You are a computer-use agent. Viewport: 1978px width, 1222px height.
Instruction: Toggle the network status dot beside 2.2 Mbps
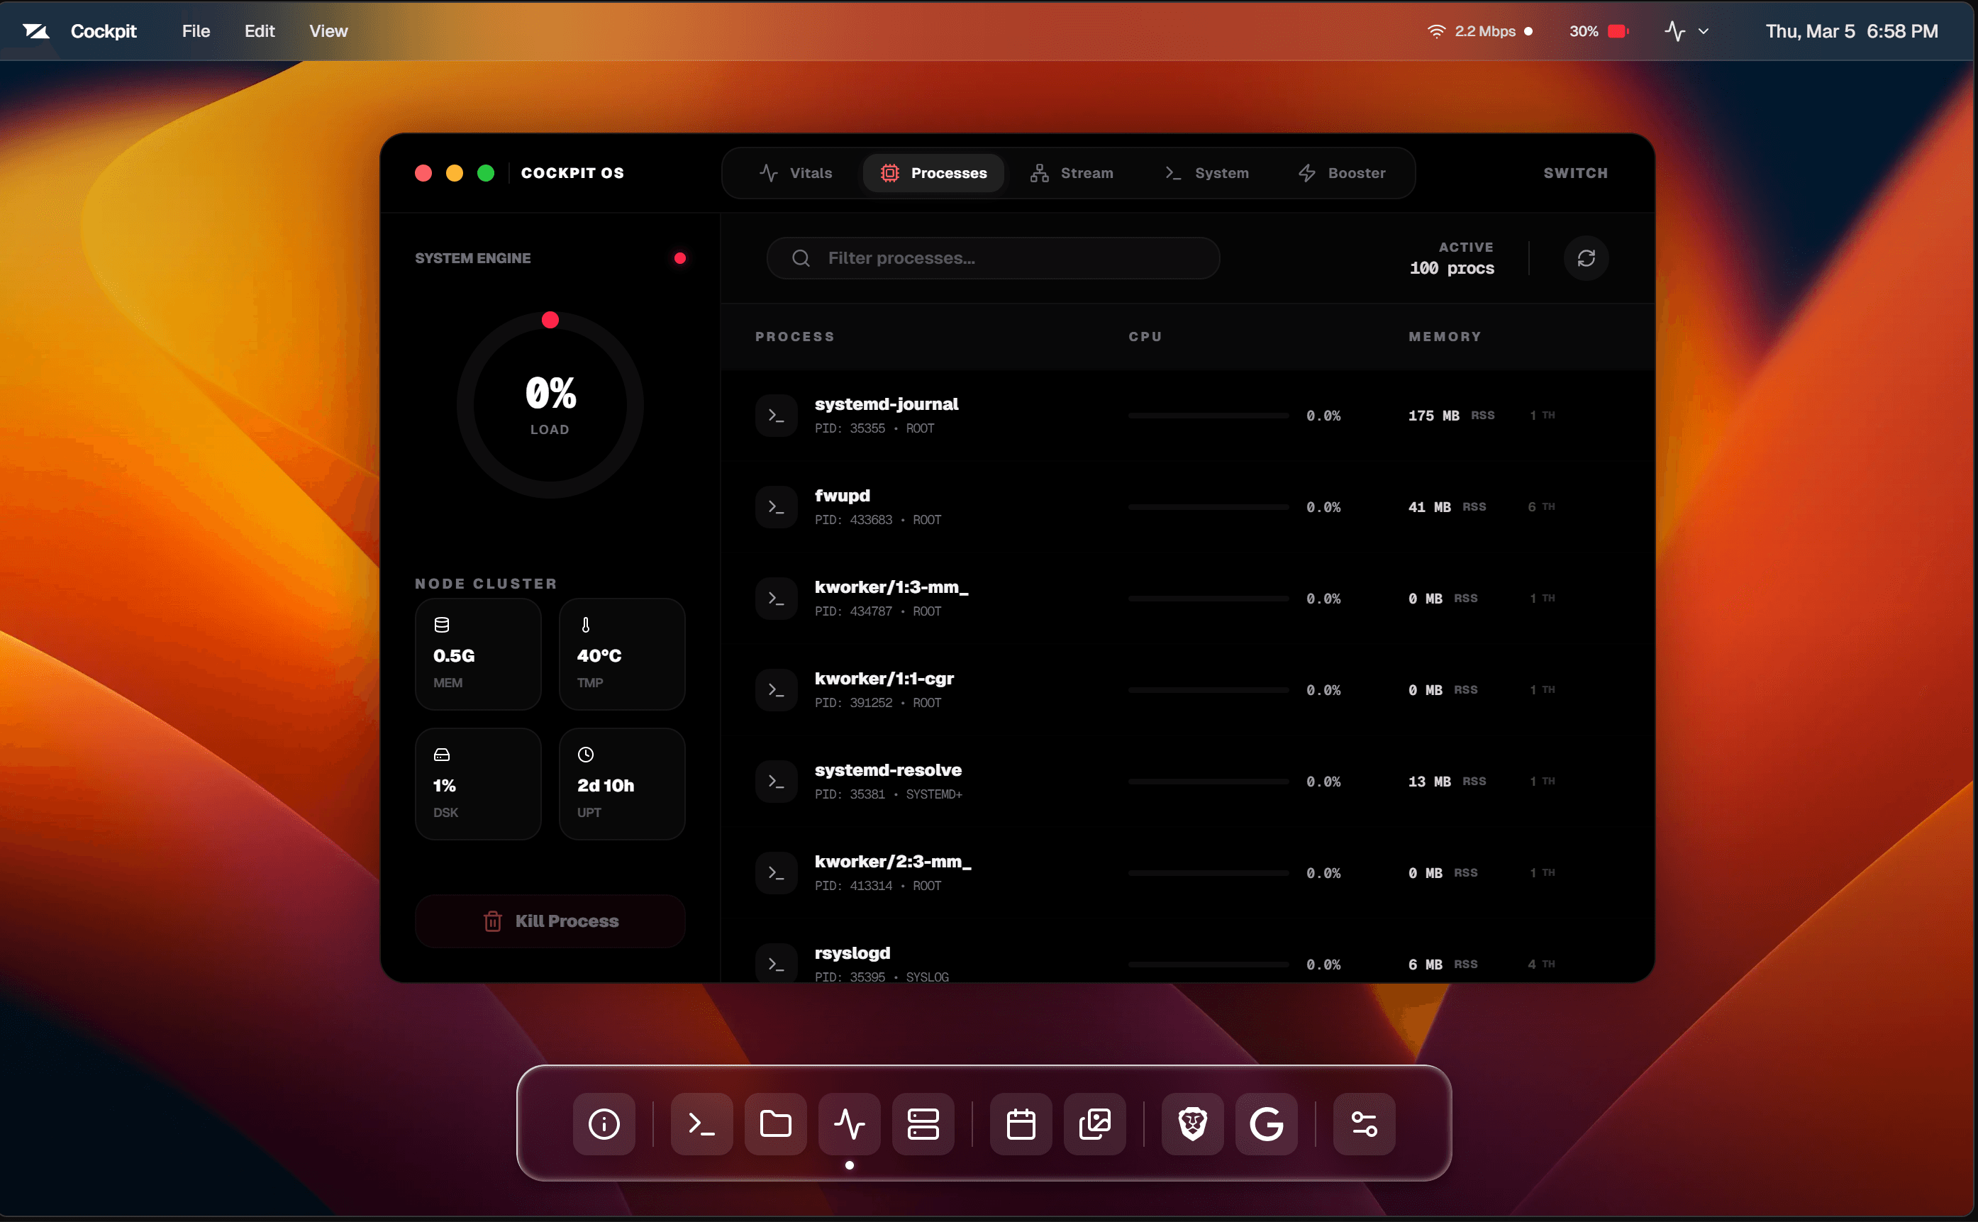[1527, 30]
